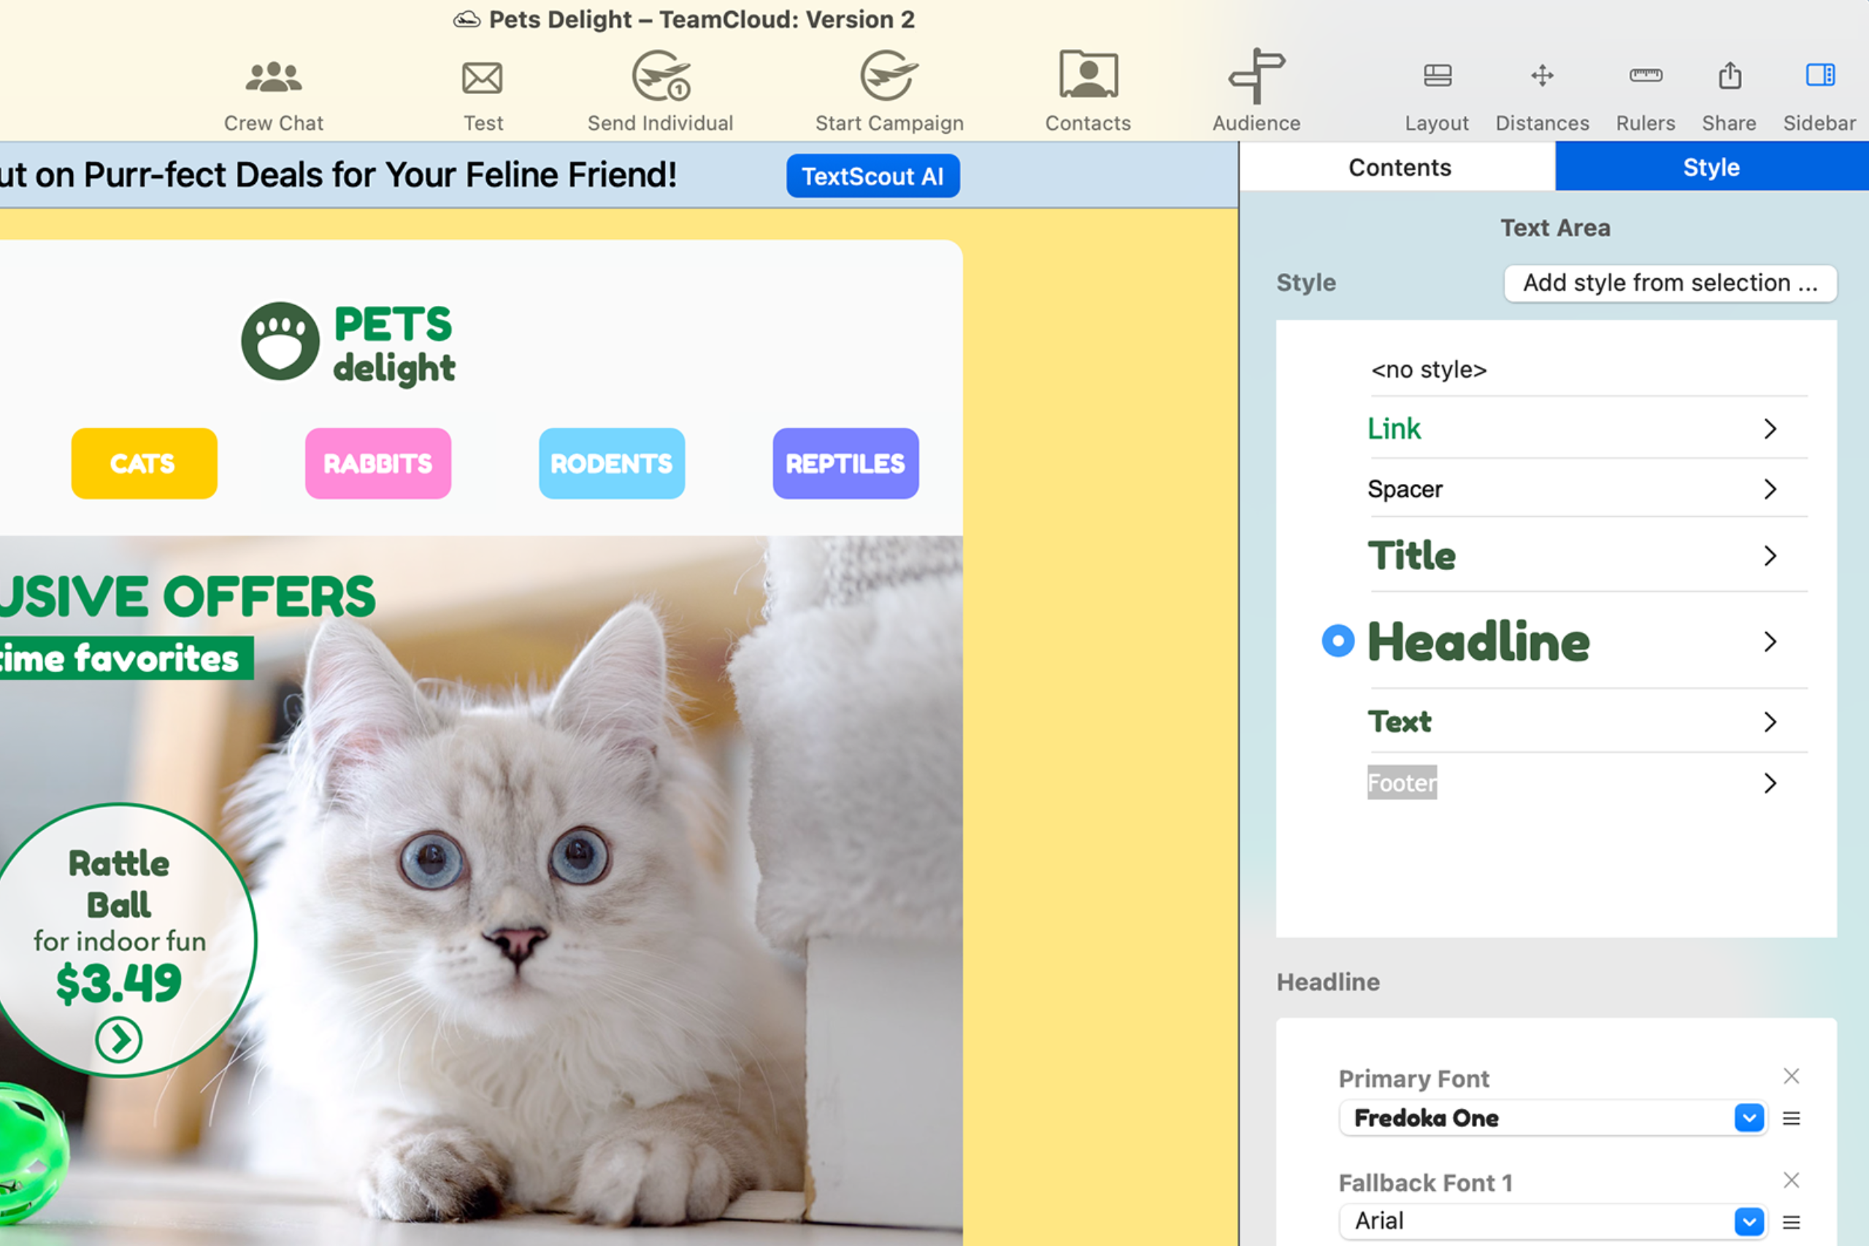Screen dimensions: 1869x1246
Task: Select the Title style name
Action: (1411, 555)
